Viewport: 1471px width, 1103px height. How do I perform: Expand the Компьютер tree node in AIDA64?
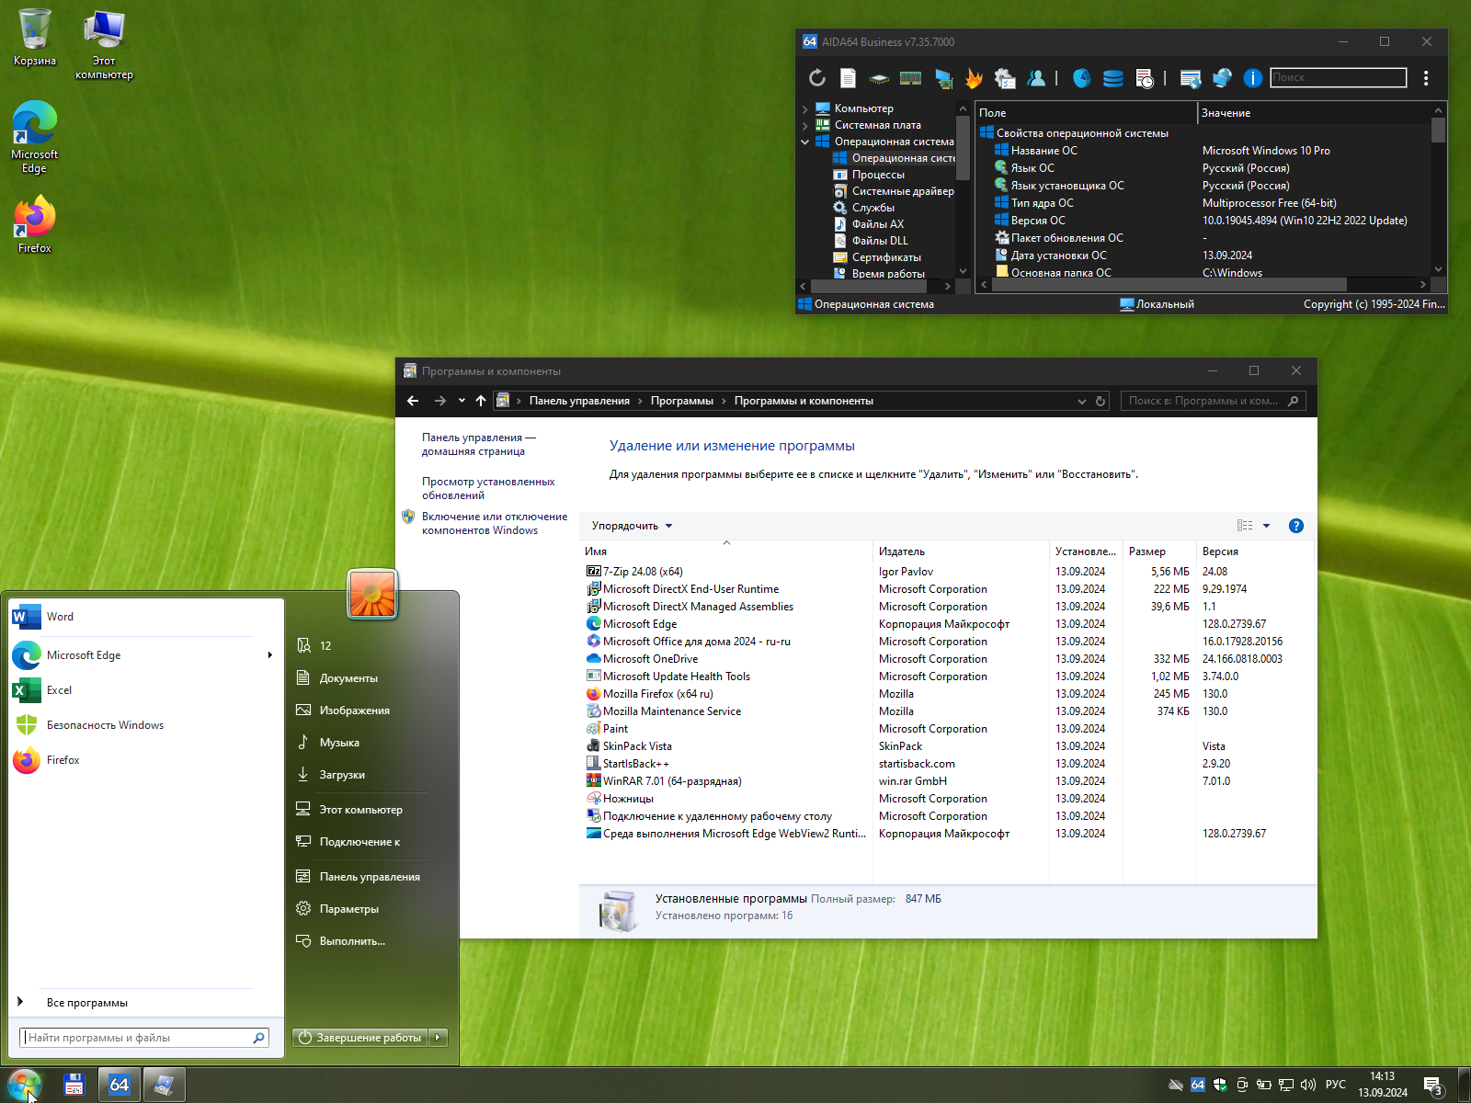pos(805,108)
